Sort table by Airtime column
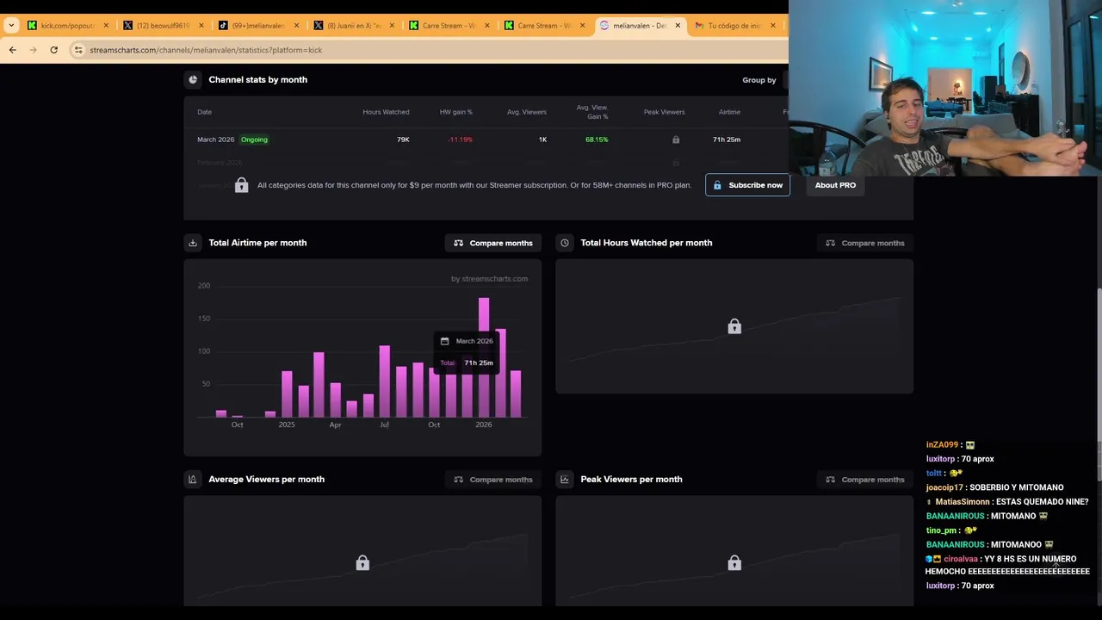 click(x=729, y=112)
